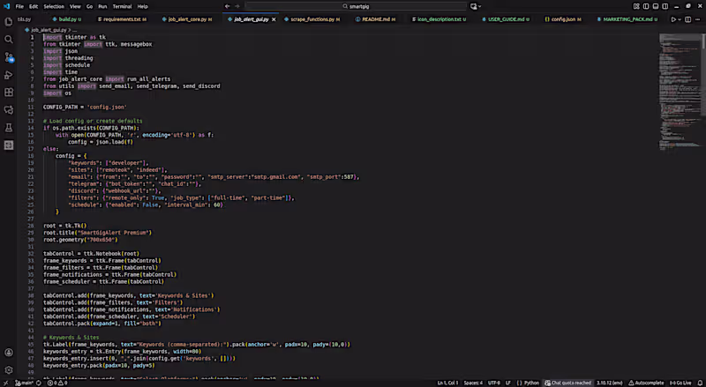
Task: Click the minimap code overview
Action: [x=679, y=92]
